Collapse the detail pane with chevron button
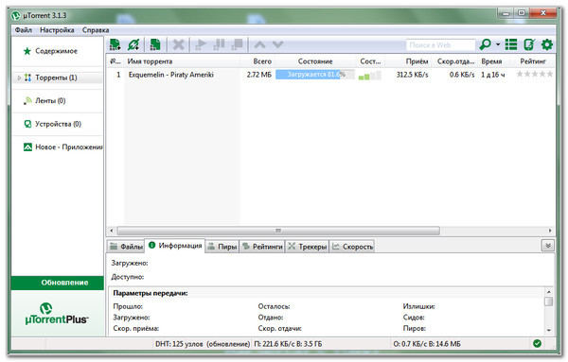Viewport: 568px width, 362px height. pos(548,246)
